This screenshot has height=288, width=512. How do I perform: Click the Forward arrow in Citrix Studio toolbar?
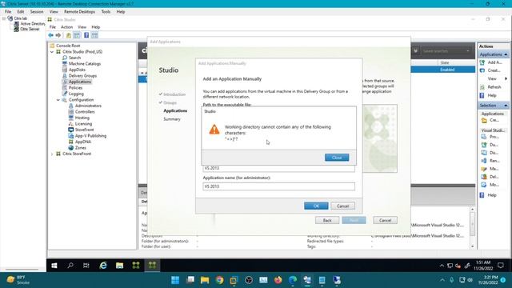(58, 35)
